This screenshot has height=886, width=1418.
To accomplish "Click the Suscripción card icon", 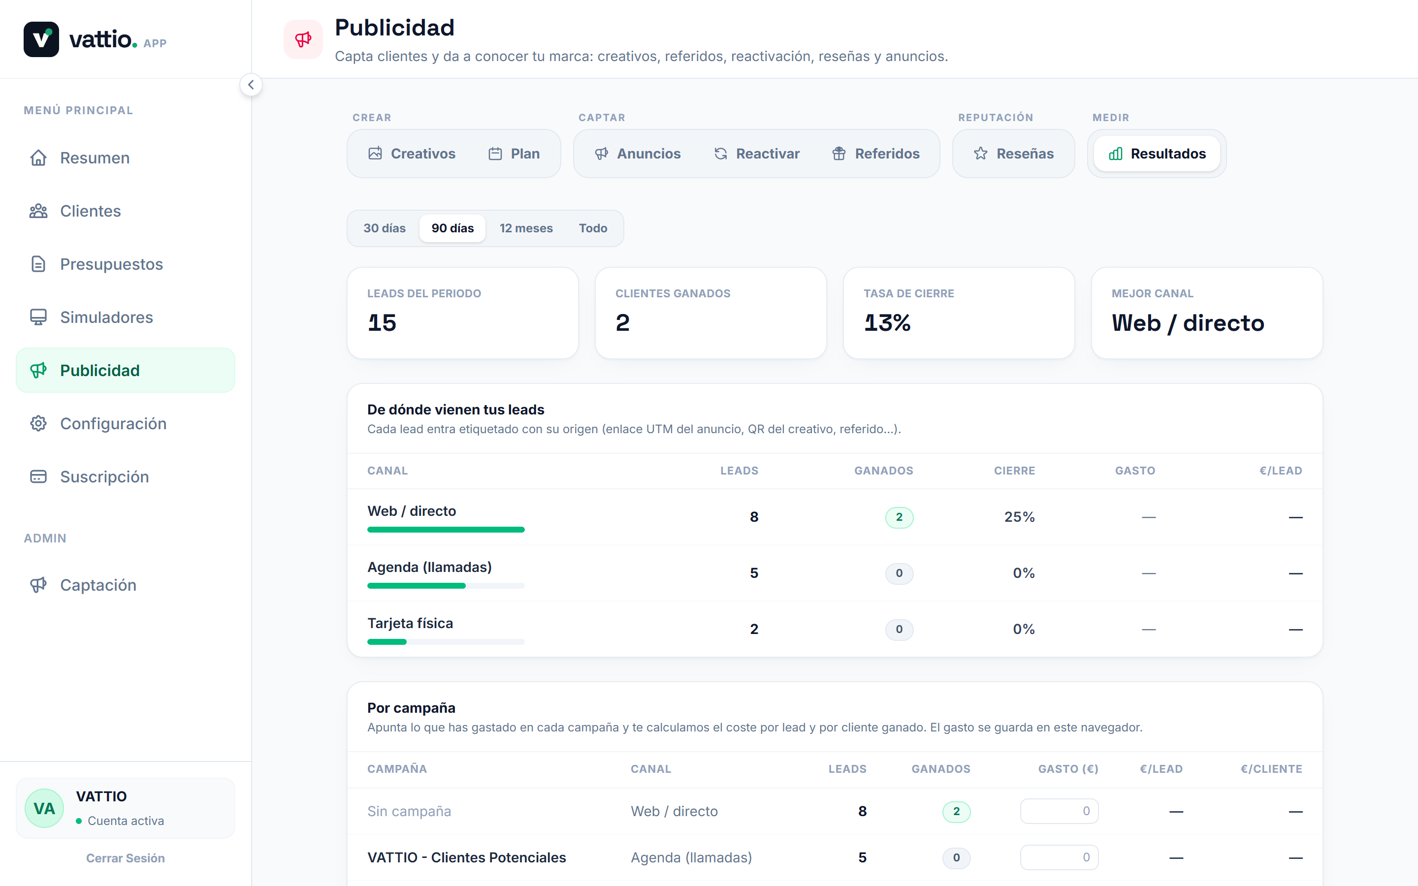I will point(39,477).
